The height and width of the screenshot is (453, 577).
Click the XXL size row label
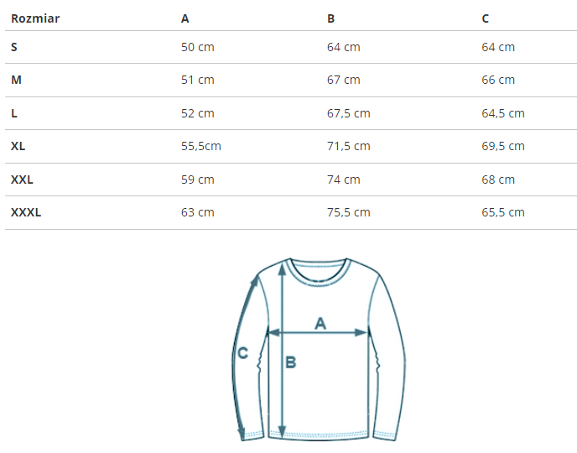click(x=22, y=180)
